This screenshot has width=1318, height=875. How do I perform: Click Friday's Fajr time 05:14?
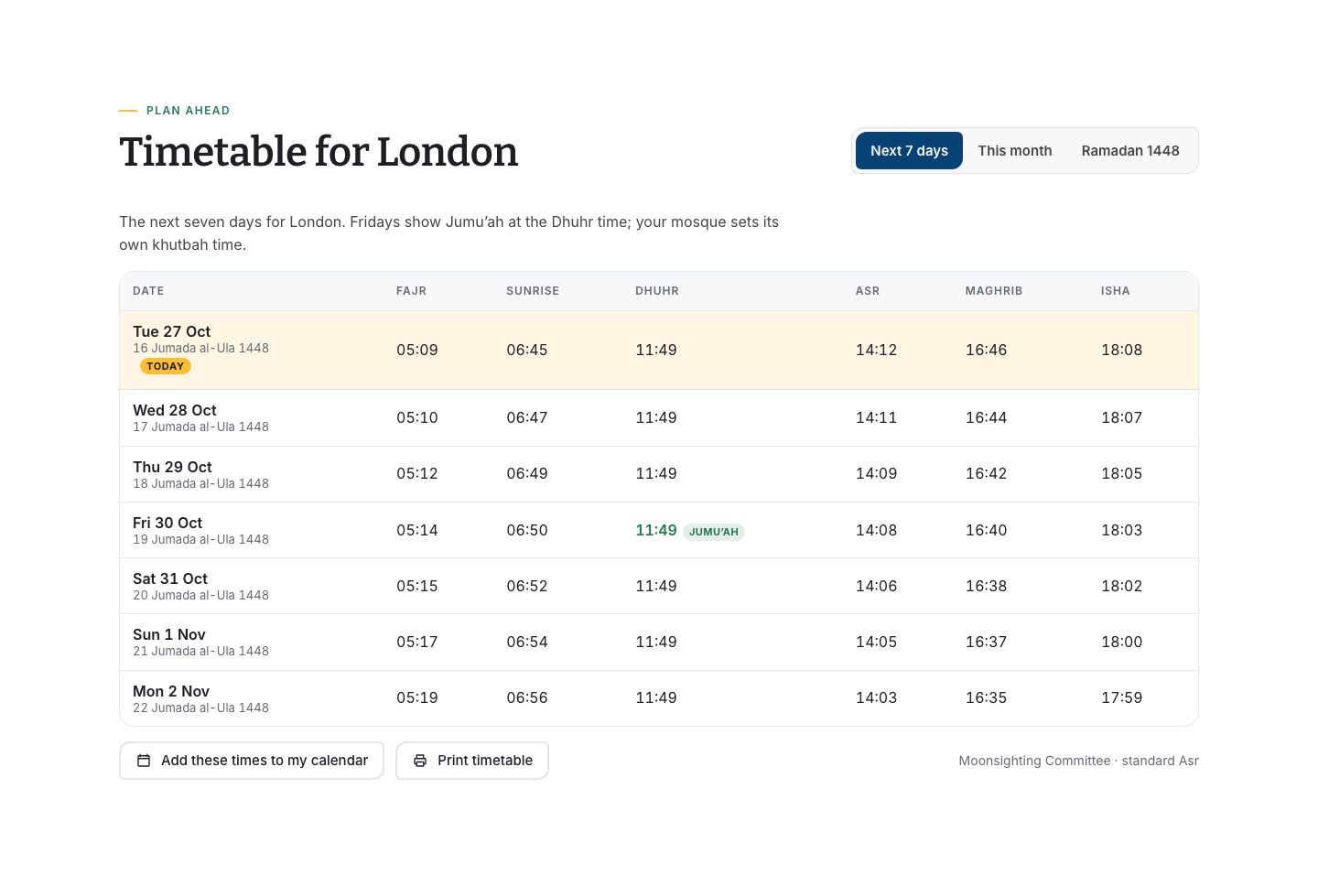click(x=417, y=530)
